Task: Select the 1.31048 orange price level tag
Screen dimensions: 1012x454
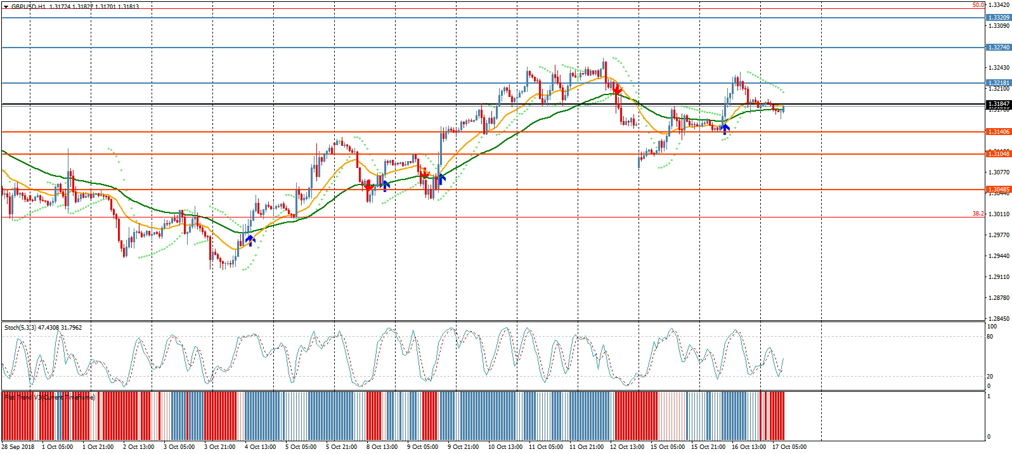Action: pyautogui.click(x=998, y=154)
